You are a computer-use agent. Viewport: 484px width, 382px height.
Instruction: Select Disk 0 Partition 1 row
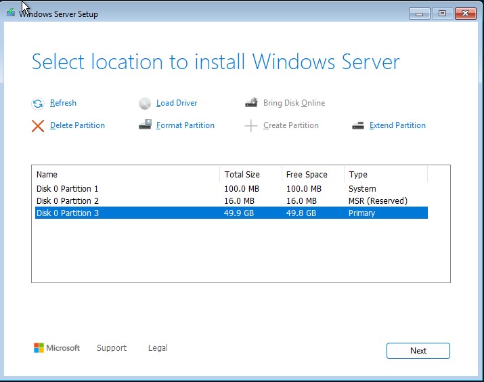tap(68, 189)
